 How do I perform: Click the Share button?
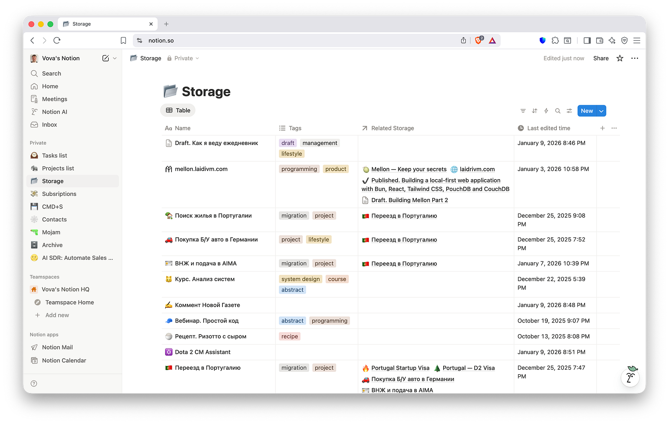tap(600, 58)
